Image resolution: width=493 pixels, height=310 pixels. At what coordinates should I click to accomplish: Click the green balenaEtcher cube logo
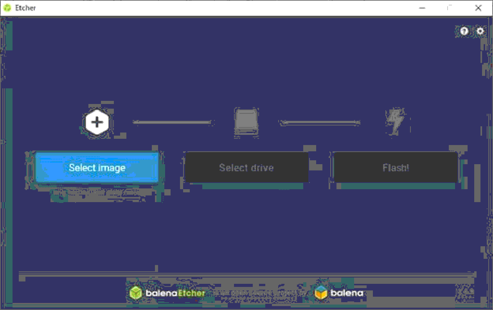136,293
